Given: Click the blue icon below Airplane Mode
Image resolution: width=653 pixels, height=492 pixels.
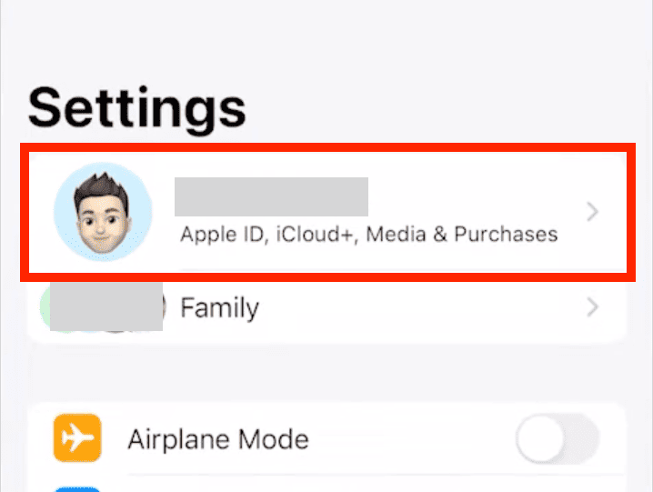Looking at the screenshot, I should pyautogui.click(x=77, y=487).
